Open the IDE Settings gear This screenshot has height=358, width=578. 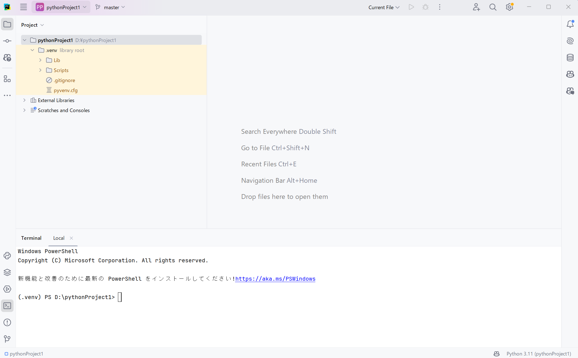[x=510, y=7]
